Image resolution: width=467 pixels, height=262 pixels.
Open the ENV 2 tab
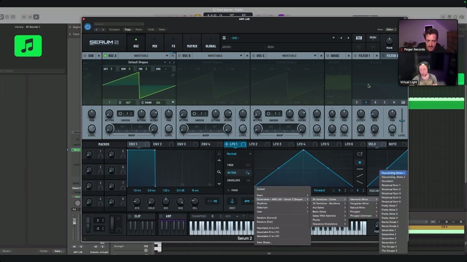[163, 144]
